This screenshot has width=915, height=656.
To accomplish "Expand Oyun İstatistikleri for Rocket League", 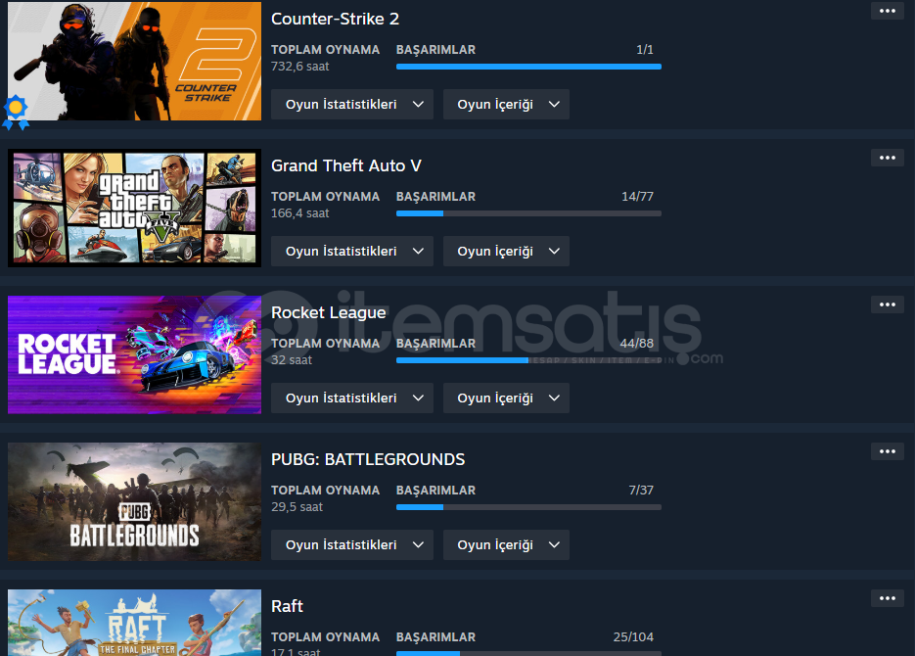I will [352, 398].
